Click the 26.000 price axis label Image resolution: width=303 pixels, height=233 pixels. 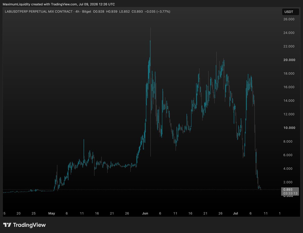[289, 19]
